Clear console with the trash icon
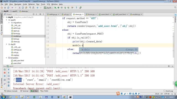The height and width of the screenshot is (99, 177). 9,86
